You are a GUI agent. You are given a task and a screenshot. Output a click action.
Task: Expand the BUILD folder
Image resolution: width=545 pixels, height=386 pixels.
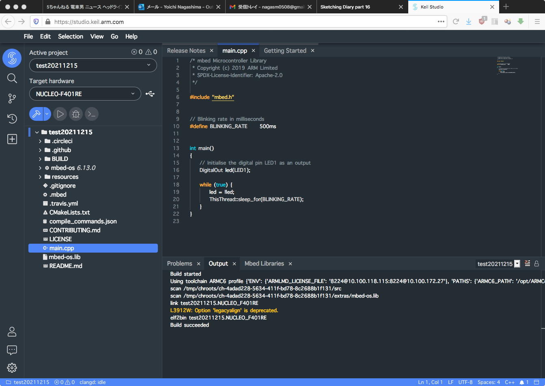pyautogui.click(x=40, y=159)
